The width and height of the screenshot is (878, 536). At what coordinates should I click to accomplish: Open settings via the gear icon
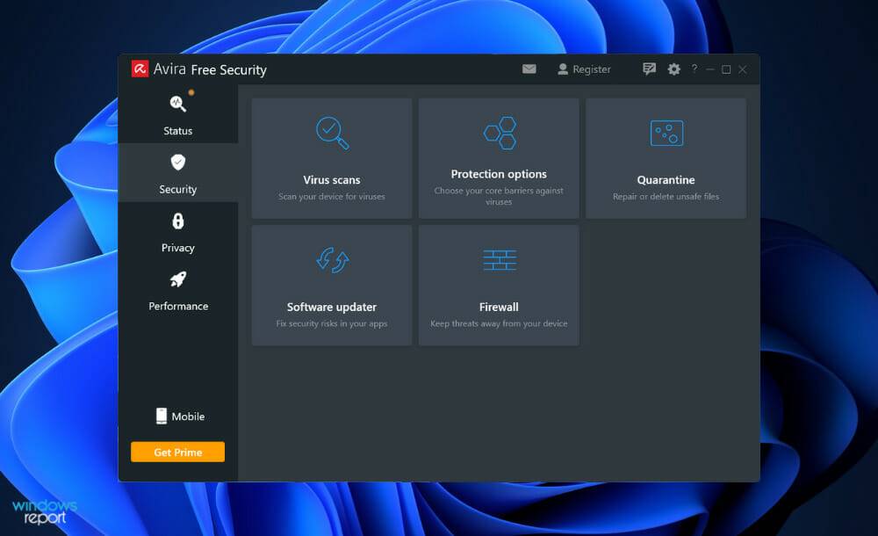tap(673, 69)
